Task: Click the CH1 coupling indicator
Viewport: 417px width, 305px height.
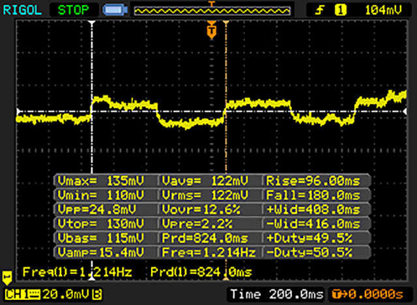Action: tap(22, 295)
